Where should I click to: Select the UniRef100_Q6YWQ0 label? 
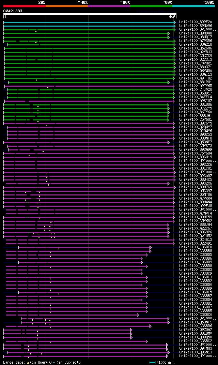[x=196, y=71]
